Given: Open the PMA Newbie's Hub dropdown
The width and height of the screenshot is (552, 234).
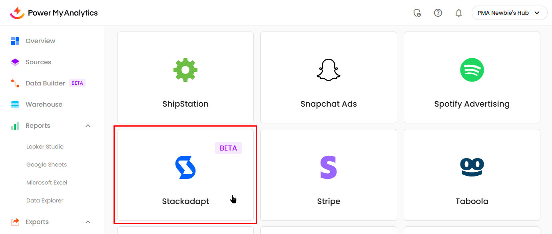Looking at the screenshot, I should coord(509,13).
